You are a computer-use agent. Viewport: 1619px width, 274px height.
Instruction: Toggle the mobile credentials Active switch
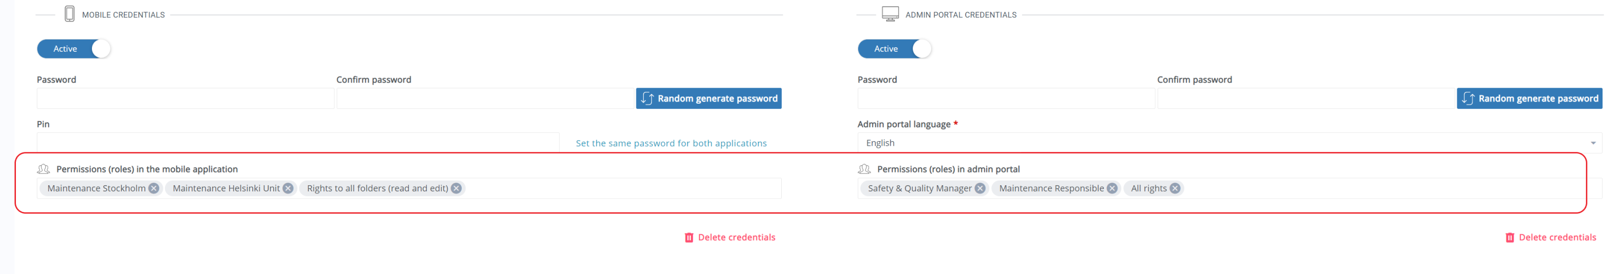74,49
